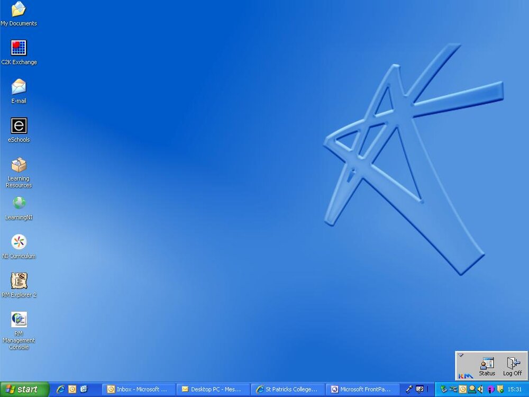Image resolution: width=529 pixels, height=397 pixels.
Task: Click the Log Off button
Action: click(x=512, y=367)
